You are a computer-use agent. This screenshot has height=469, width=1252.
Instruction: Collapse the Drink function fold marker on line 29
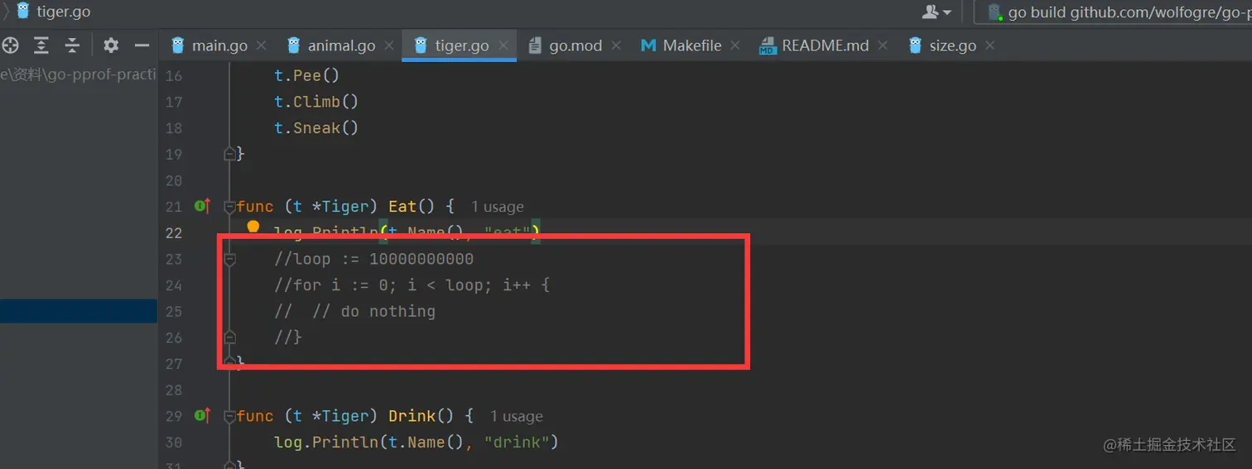pyautogui.click(x=229, y=416)
